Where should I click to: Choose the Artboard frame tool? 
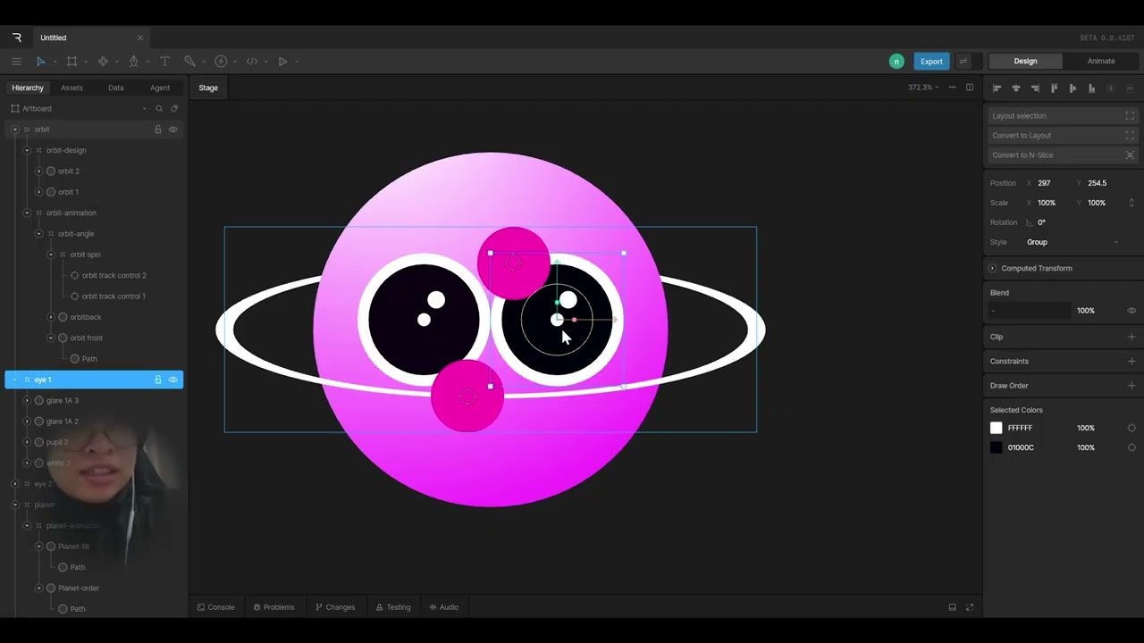point(71,62)
